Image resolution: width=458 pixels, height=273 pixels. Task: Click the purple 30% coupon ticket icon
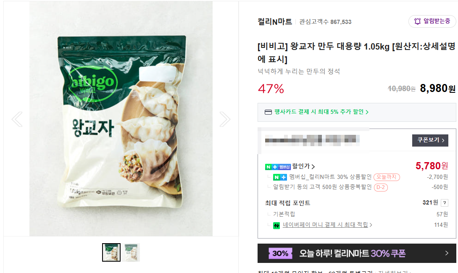pos(280,253)
